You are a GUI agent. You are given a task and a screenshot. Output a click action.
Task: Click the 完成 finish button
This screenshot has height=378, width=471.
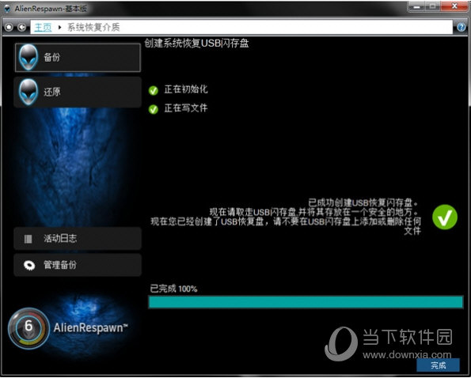439,365
